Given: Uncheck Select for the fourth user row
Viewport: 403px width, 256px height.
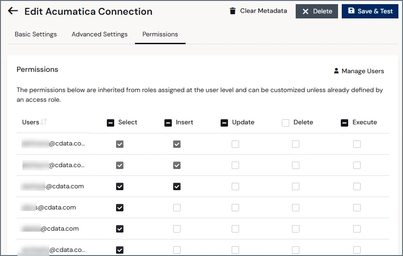Looking at the screenshot, I should pyautogui.click(x=120, y=208).
